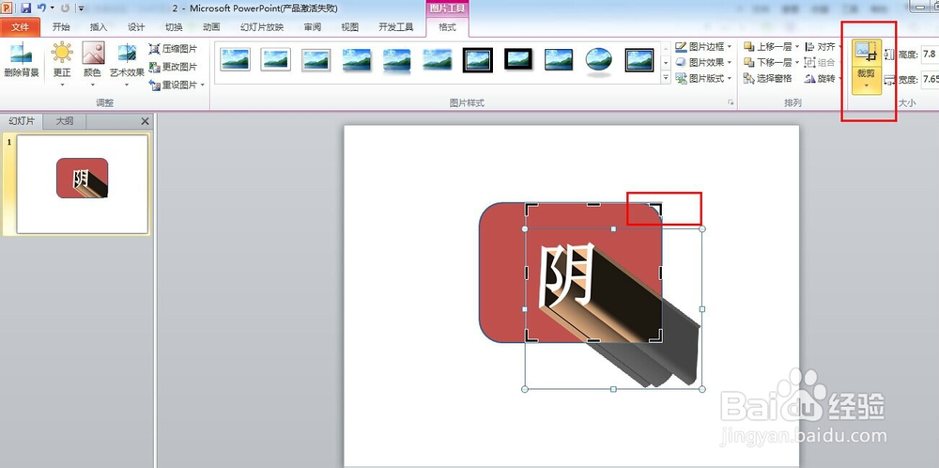Open the 图片版式 picture layout dropdown
Screen dimensions: 939x468
[x=703, y=79]
